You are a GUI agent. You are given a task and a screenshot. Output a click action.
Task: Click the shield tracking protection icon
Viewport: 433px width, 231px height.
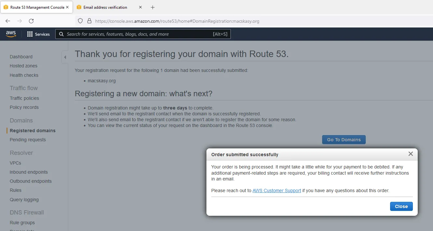pos(81,21)
